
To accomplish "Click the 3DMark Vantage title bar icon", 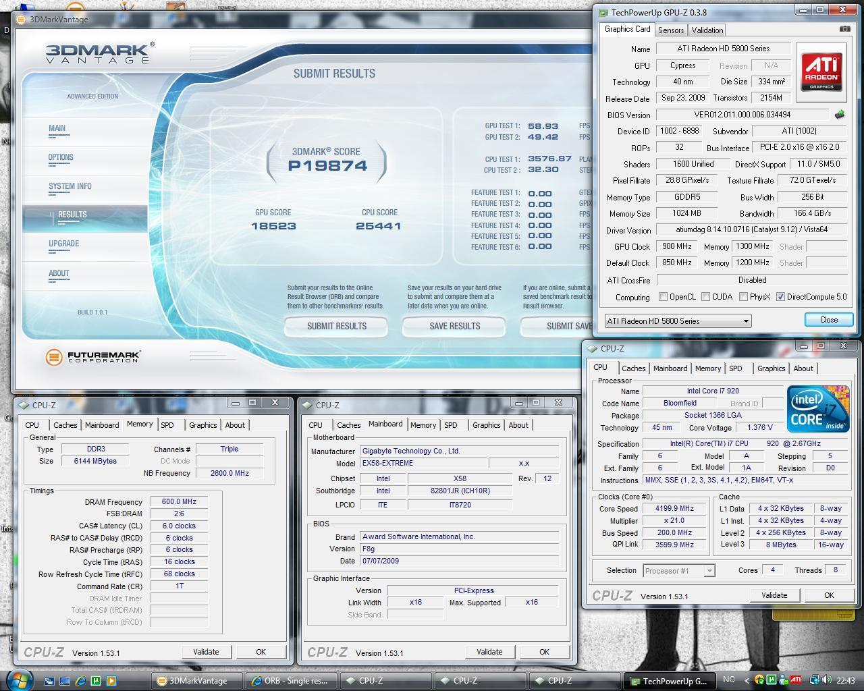I will pos(21,19).
